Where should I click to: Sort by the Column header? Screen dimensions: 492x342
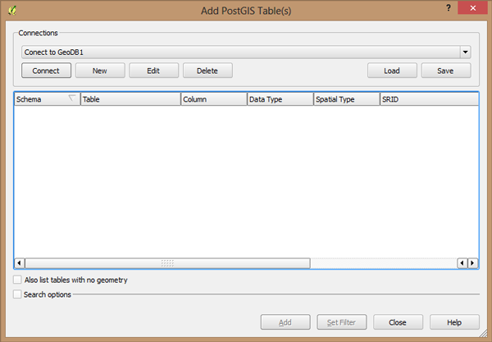click(x=214, y=99)
